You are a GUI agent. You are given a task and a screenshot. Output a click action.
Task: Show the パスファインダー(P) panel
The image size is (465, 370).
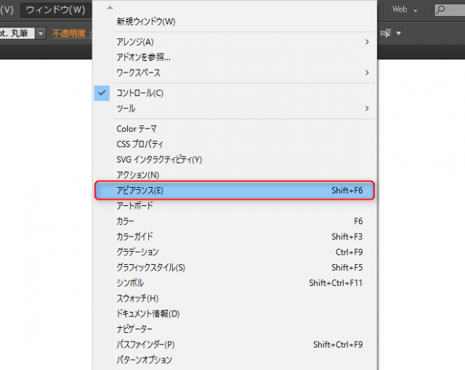pyautogui.click(x=145, y=345)
